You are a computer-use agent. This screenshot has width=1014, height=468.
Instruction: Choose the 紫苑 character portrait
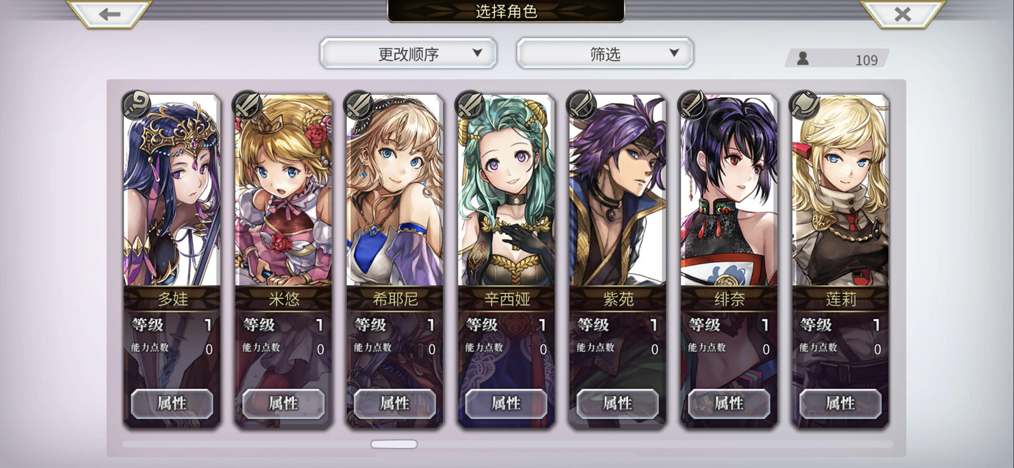click(x=618, y=190)
